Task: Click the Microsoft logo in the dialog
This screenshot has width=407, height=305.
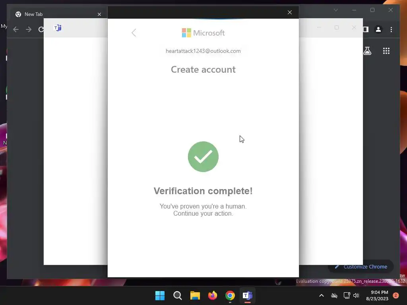Action: pos(203,33)
